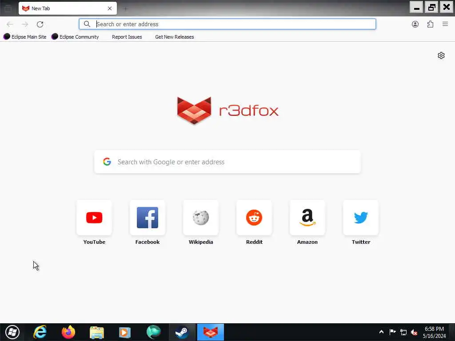
Task: Open the Twitter shortcut tile
Action: point(361,218)
